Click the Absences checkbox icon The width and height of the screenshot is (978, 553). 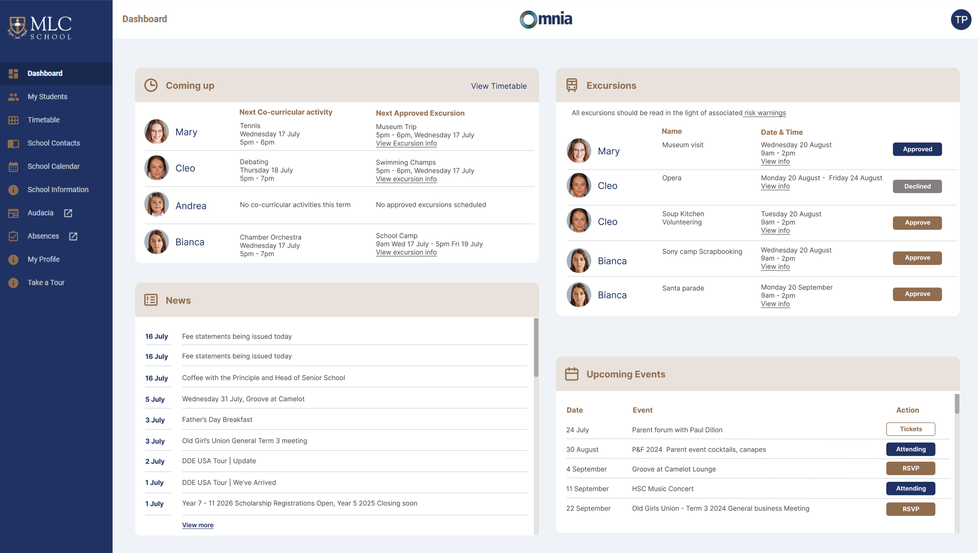[x=13, y=236]
